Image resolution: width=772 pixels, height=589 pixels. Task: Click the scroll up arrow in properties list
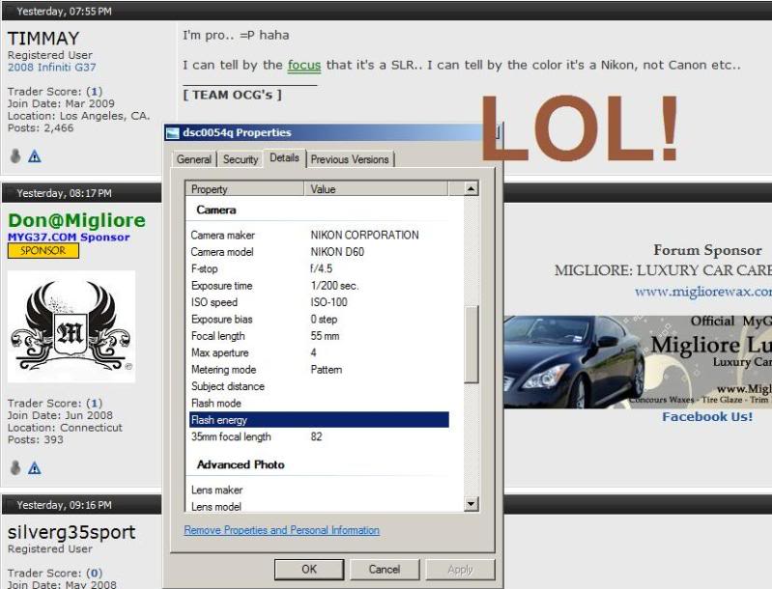point(471,189)
